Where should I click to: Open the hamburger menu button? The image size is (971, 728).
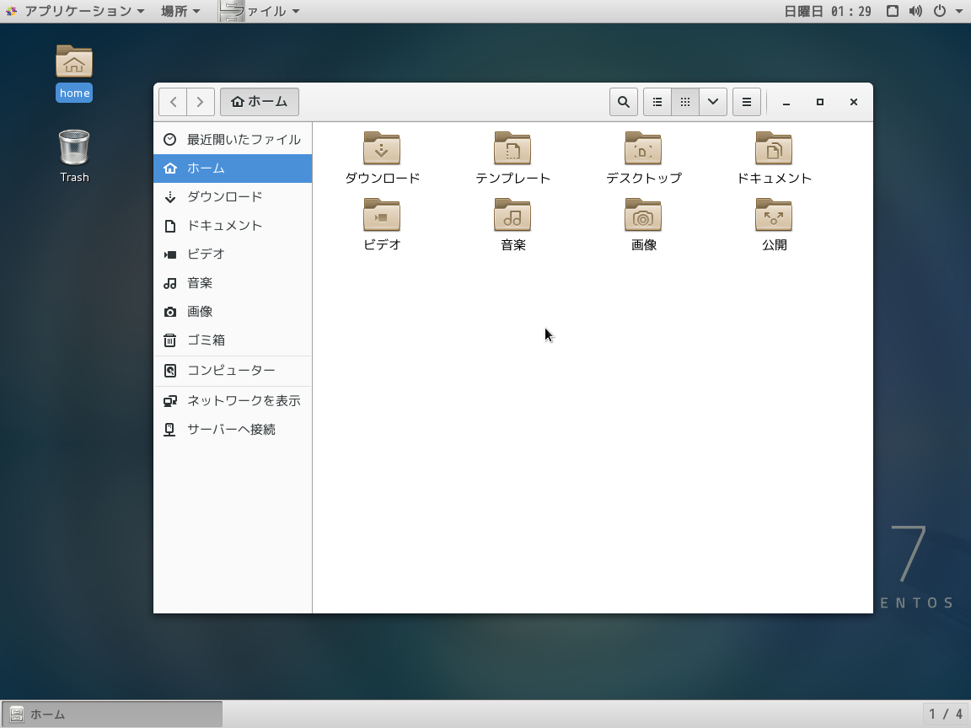[x=747, y=102]
